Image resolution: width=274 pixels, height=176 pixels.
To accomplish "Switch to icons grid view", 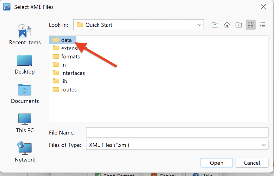I will (251, 25).
